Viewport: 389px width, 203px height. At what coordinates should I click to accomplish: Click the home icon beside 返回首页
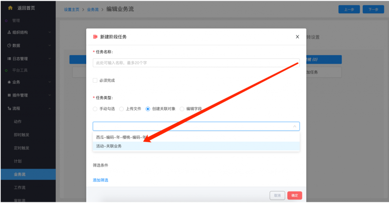tap(10, 8)
